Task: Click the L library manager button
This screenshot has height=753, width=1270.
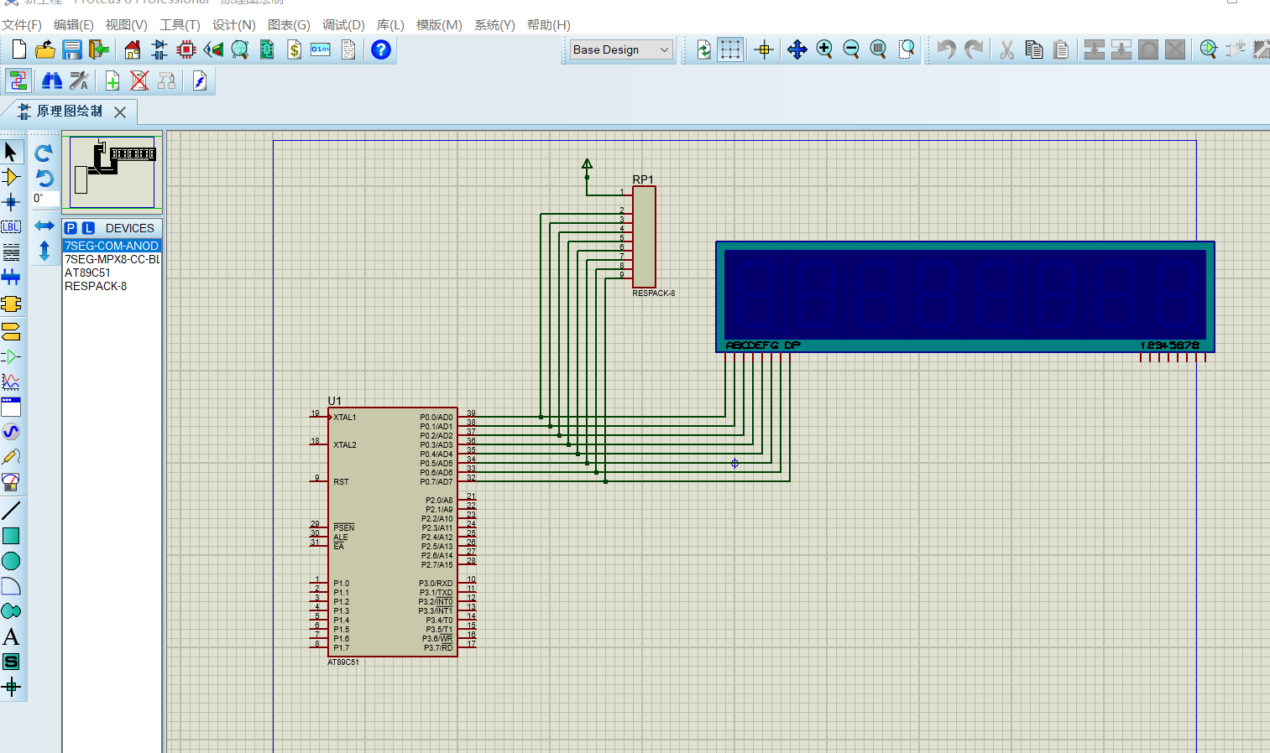Action: coord(88,228)
